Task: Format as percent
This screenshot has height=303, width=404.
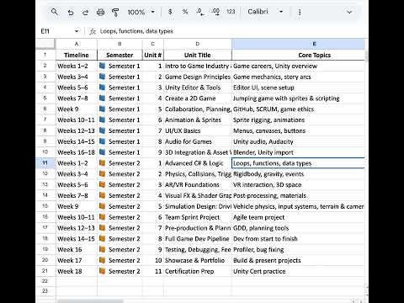Action: pos(185,12)
